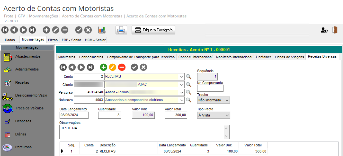Select Fichas de Viagens tab
This screenshot has height=156, width=343.
[289, 57]
